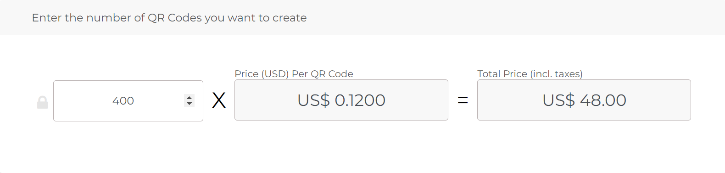Click 'QR Codes' text in the heading
This screenshot has height=173, width=725.
(x=174, y=18)
